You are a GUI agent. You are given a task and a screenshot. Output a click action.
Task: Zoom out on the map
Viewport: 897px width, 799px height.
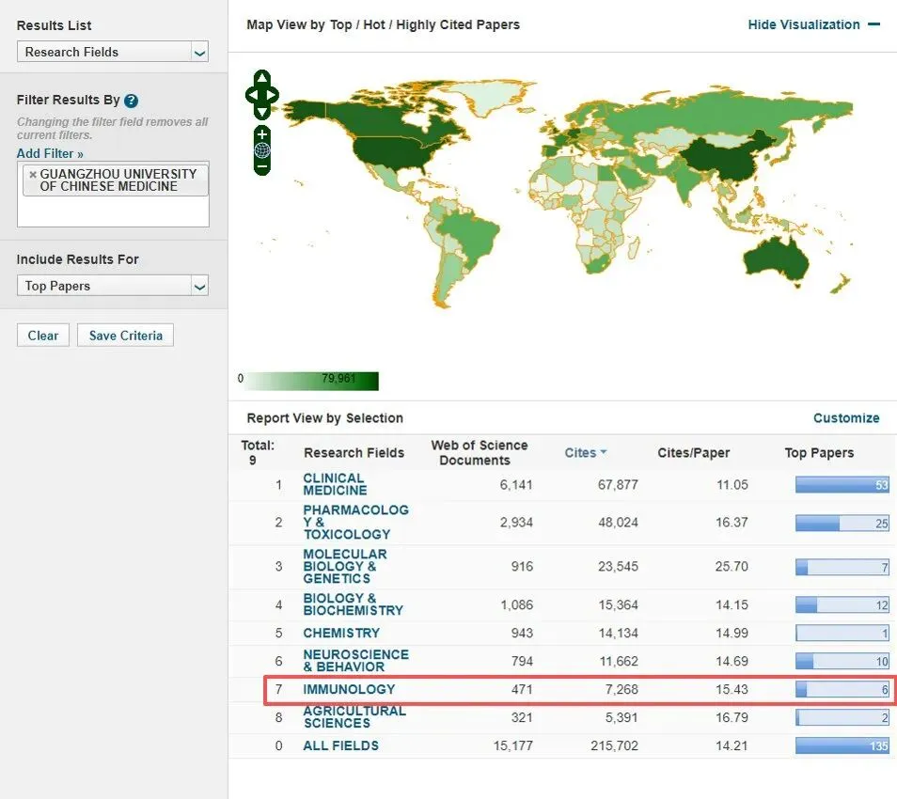point(262,166)
